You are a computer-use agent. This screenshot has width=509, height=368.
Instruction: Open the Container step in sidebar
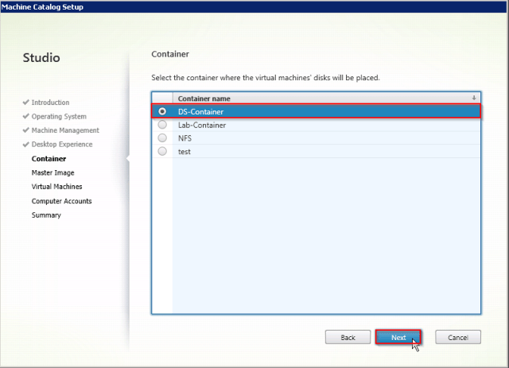[x=49, y=159]
